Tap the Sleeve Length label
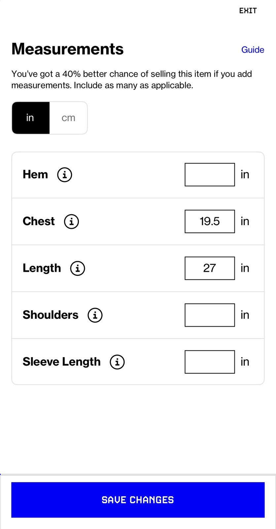 click(x=61, y=362)
